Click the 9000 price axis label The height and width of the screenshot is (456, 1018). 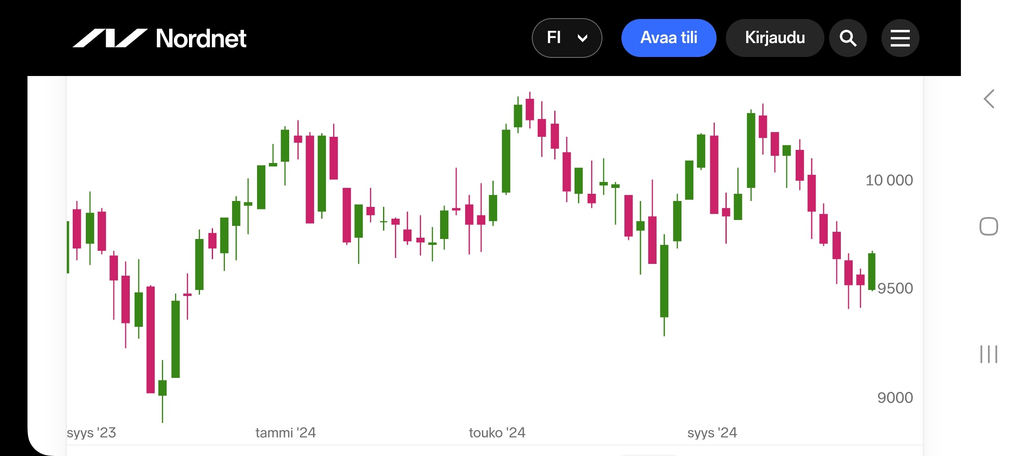[895, 398]
